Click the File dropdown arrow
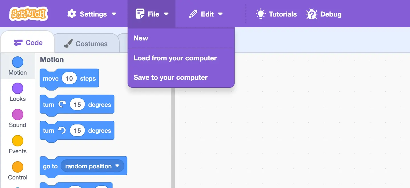This screenshot has width=410, height=188. click(x=166, y=14)
